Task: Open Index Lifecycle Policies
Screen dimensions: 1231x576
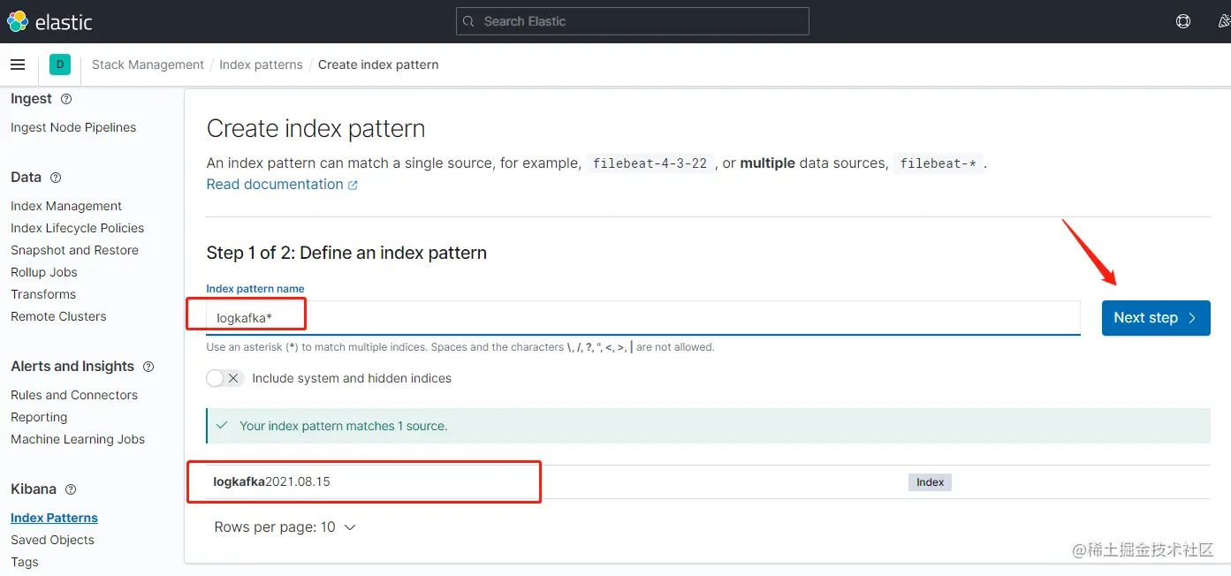Action: (x=77, y=228)
